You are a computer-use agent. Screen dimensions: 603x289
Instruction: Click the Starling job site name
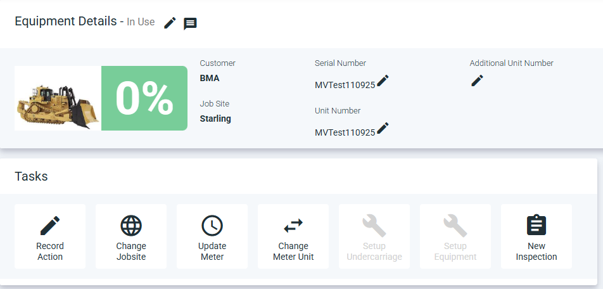coord(215,119)
